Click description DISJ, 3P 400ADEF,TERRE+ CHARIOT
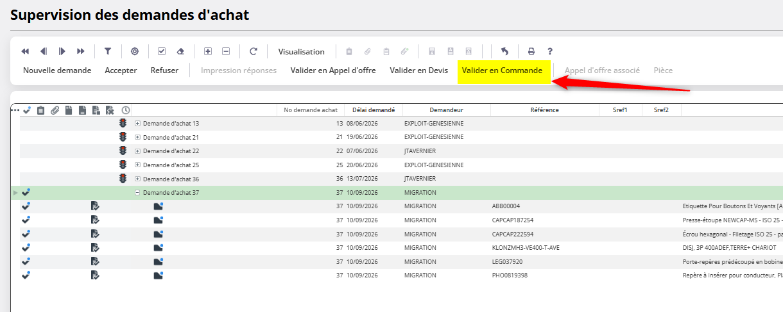Viewport: 783px width, 312px height. (x=730, y=248)
